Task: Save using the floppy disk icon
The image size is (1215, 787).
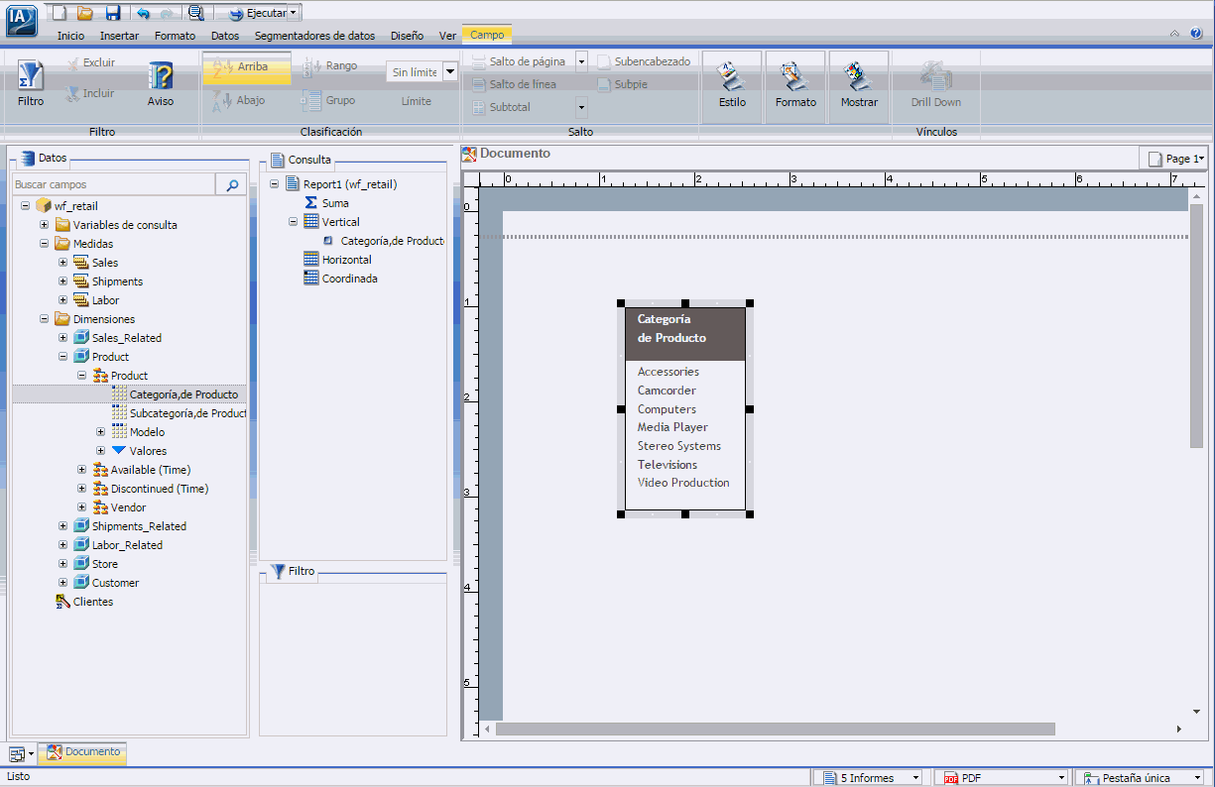Action: click(x=113, y=13)
